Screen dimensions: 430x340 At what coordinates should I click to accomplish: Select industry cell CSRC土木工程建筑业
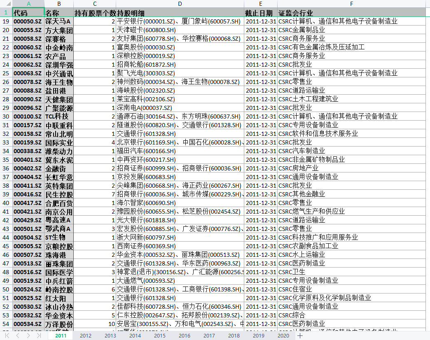[352, 99]
